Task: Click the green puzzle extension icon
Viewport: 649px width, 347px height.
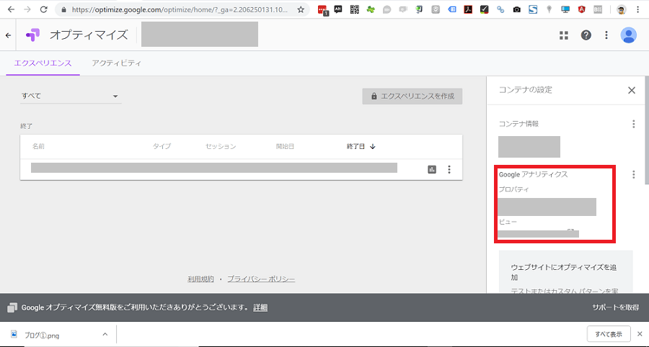Action: click(371, 9)
